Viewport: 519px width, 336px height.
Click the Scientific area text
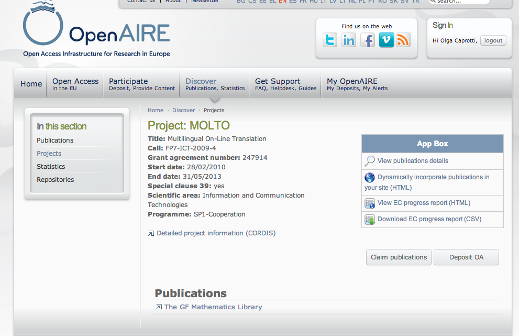[x=226, y=200]
